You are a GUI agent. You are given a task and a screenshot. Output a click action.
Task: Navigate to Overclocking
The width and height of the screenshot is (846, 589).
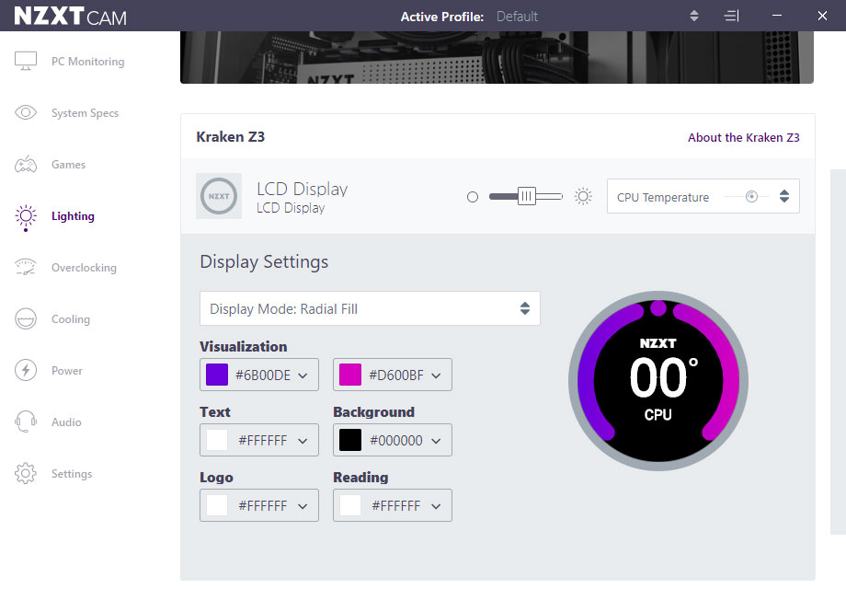84,268
